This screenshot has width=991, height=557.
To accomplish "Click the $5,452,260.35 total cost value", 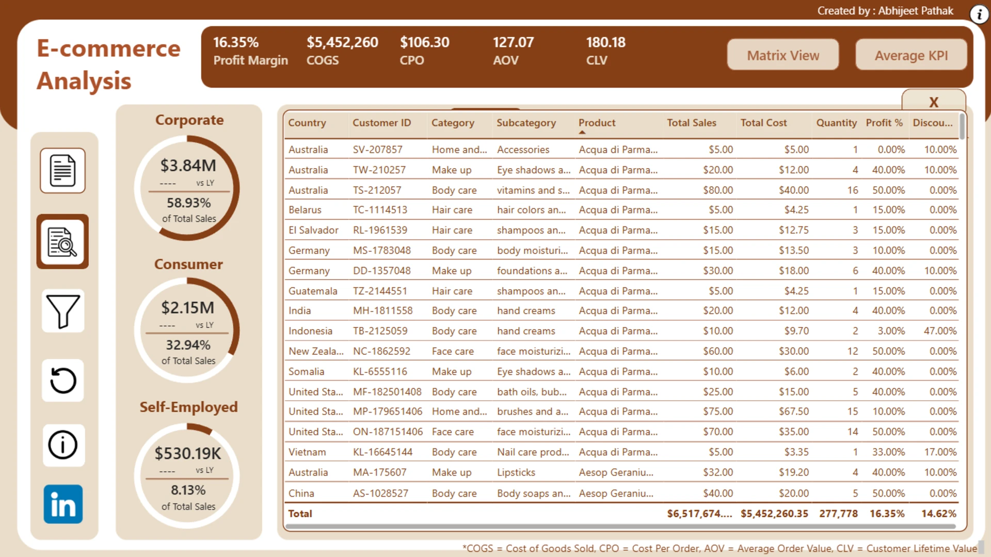I will [774, 514].
